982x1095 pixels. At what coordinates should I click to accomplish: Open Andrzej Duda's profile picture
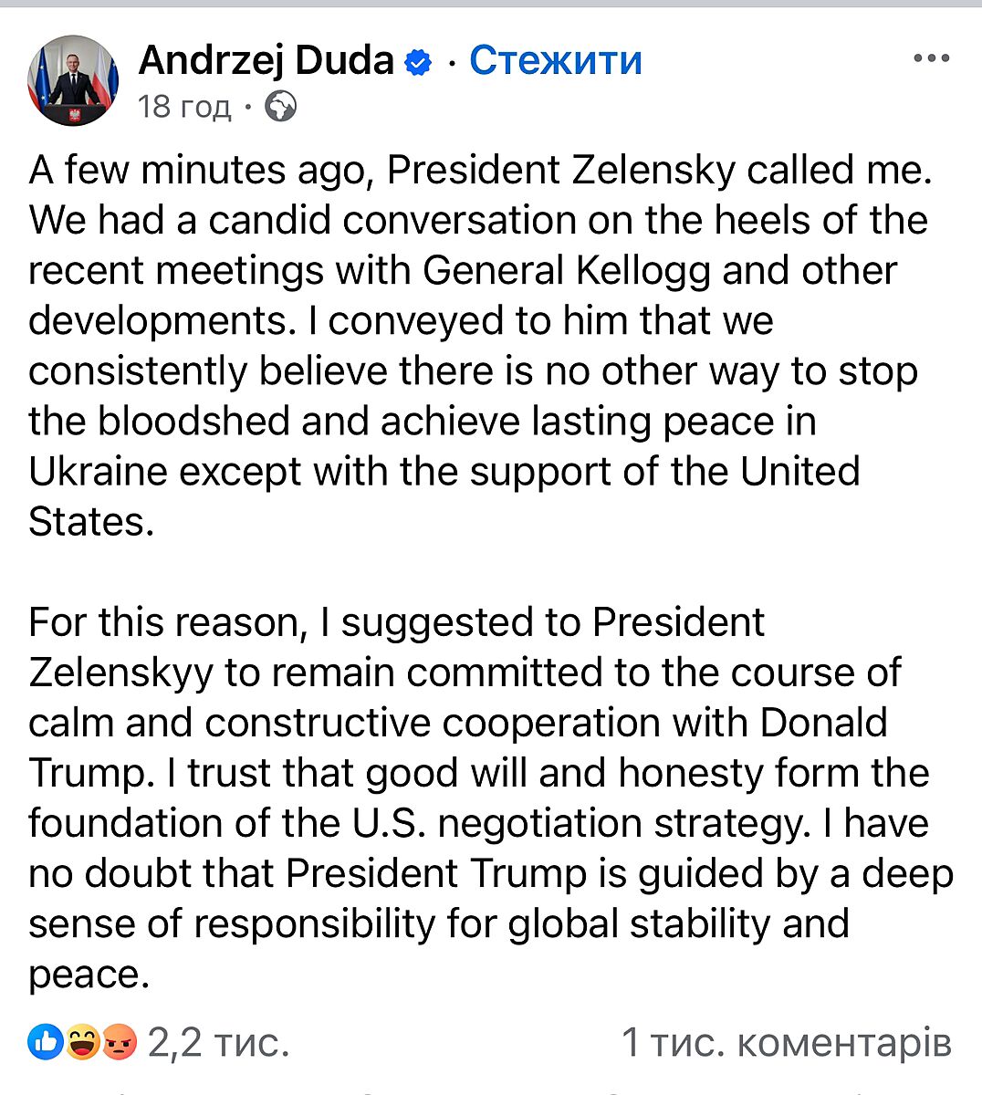pyautogui.click(x=74, y=81)
